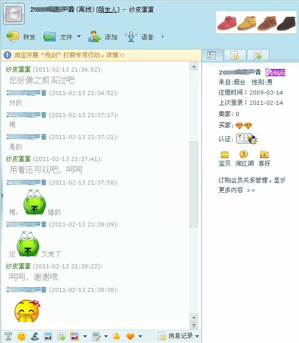The image size is (299, 343).
Task: Show more toolbar items after 语音
Action: 163,36
